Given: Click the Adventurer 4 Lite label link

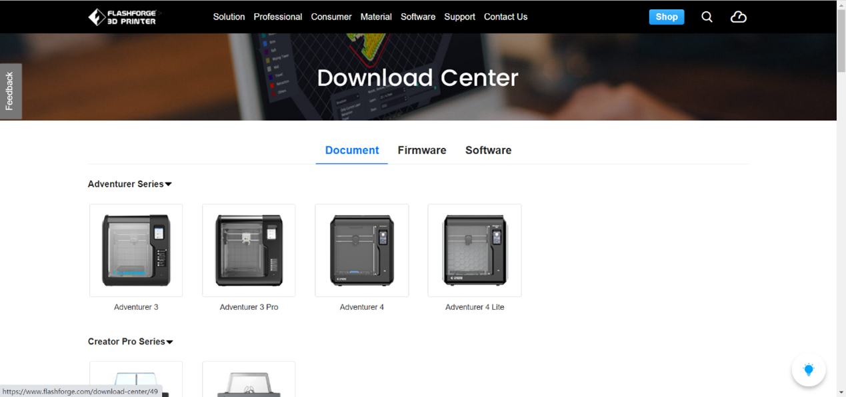Looking at the screenshot, I should click(475, 307).
